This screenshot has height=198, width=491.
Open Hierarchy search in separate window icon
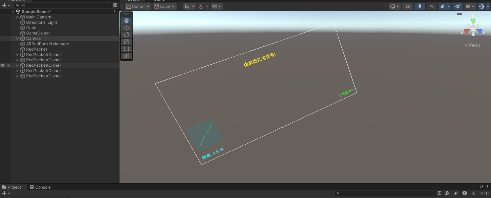(x=115, y=5)
